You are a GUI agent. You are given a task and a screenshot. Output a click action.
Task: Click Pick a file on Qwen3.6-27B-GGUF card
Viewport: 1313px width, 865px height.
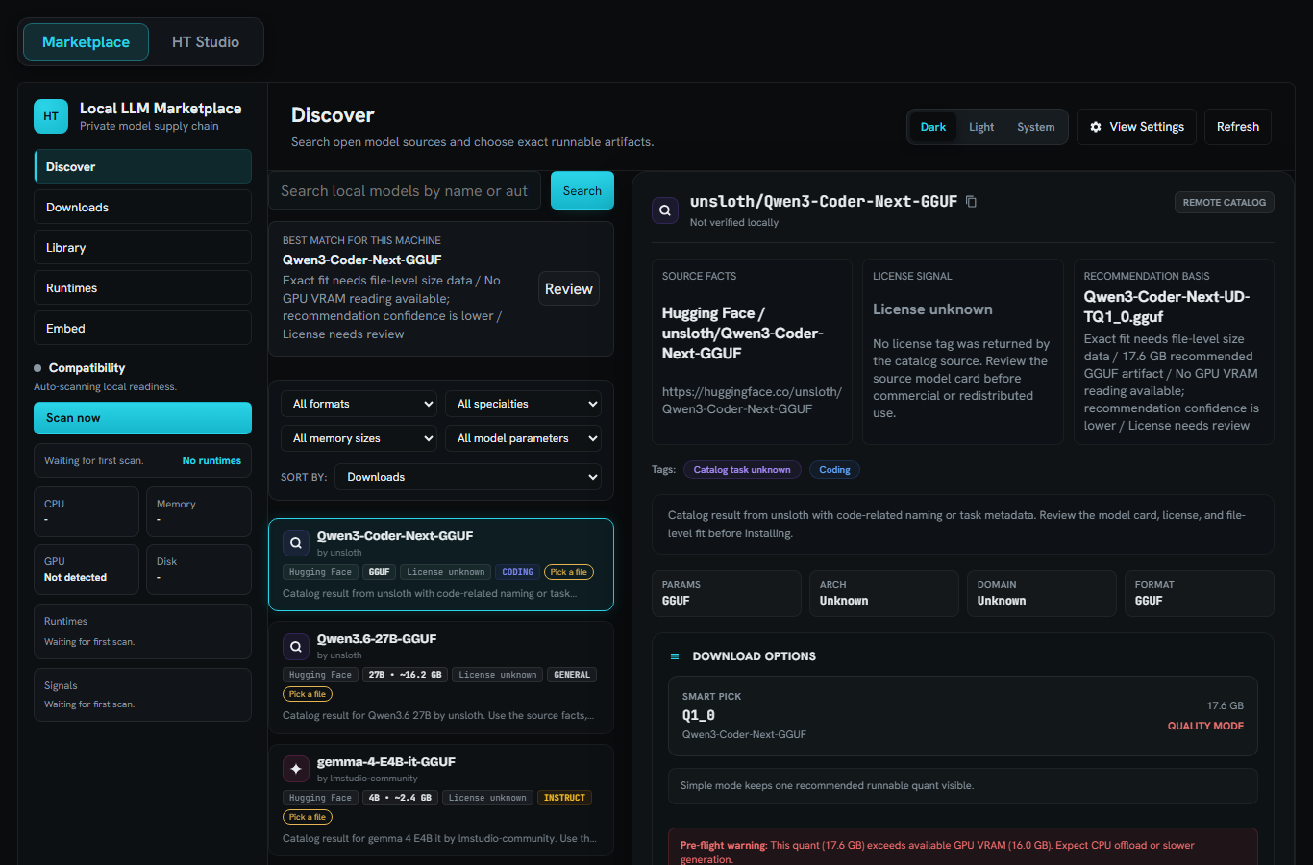(x=308, y=694)
